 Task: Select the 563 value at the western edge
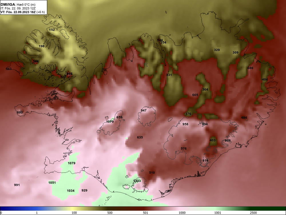(9, 69)
